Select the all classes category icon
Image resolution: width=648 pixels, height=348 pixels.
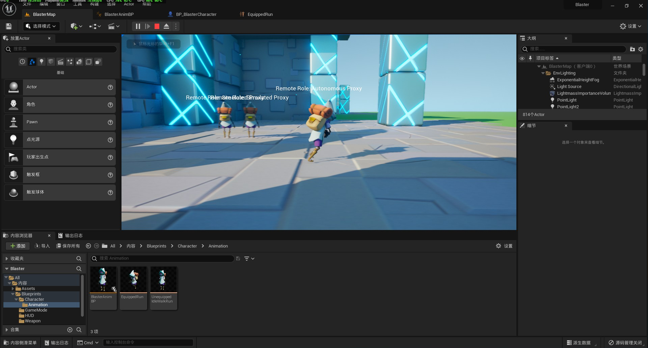pos(98,62)
